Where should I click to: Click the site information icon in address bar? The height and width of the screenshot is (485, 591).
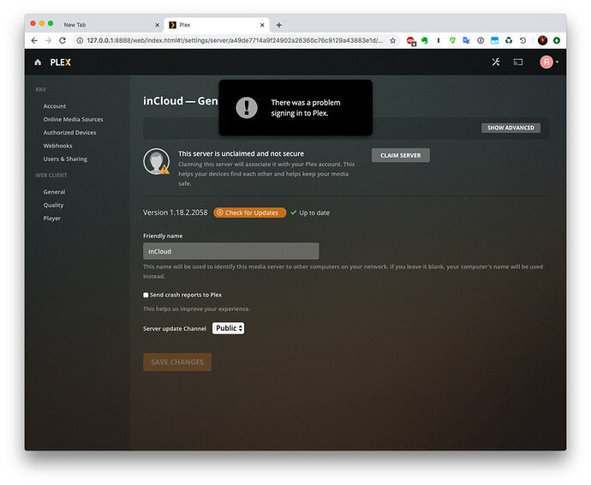click(x=80, y=40)
